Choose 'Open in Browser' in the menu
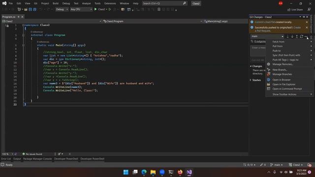 click(x=289, y=80)
